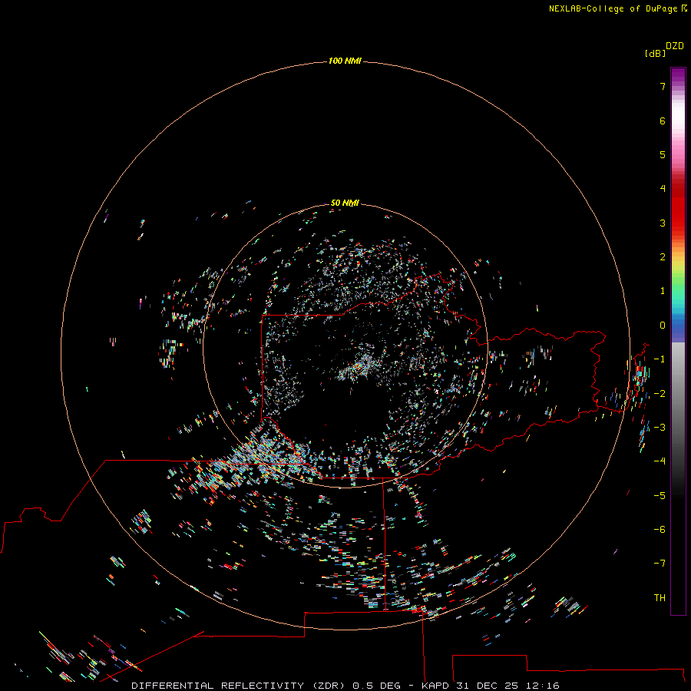Click the DZD colorbar title

(675, 46)
